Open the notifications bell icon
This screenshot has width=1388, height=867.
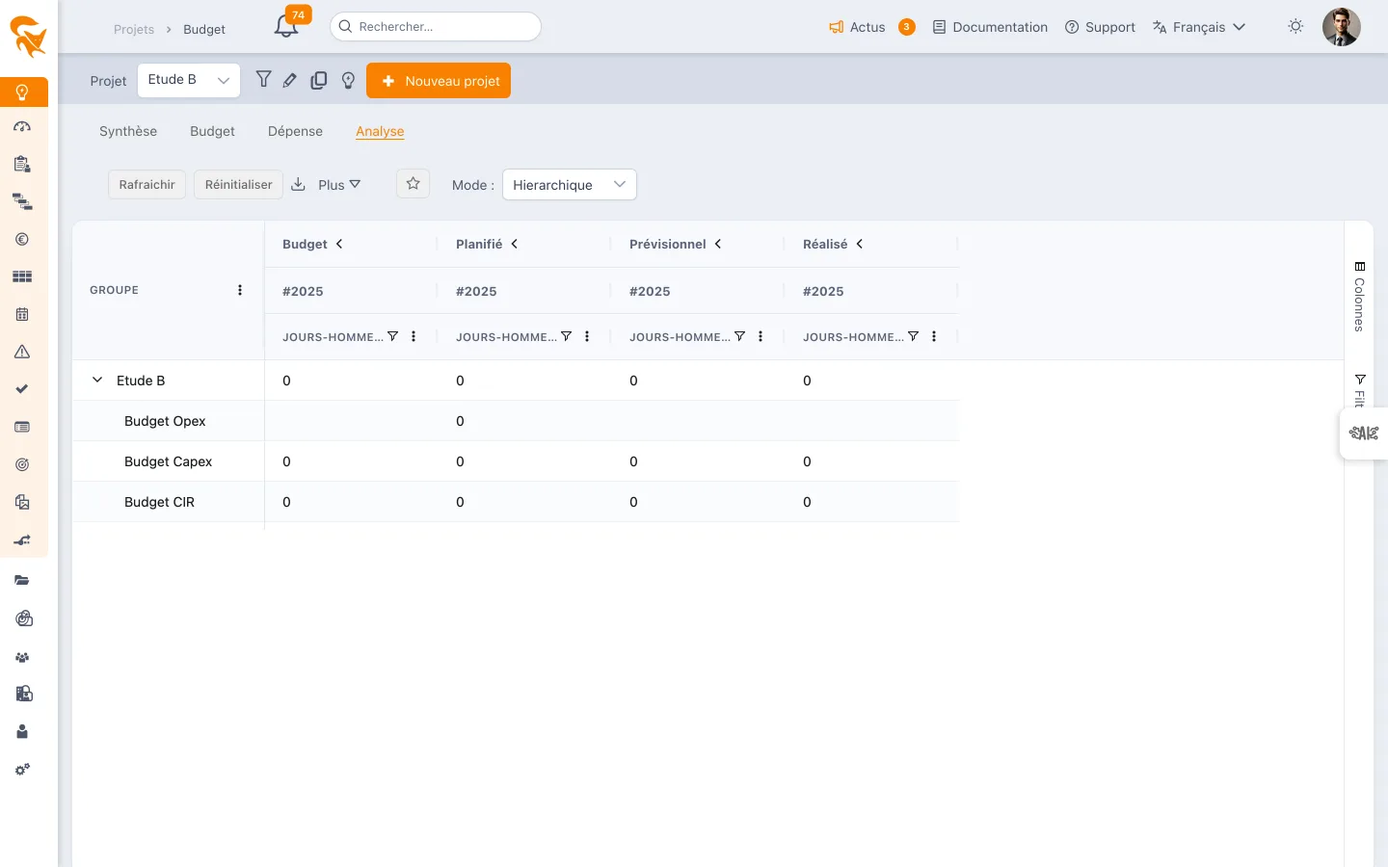(286, 27)
